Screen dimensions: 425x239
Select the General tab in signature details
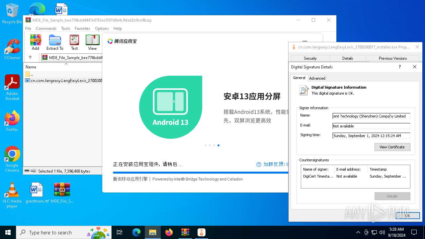[x=299, y=78]
